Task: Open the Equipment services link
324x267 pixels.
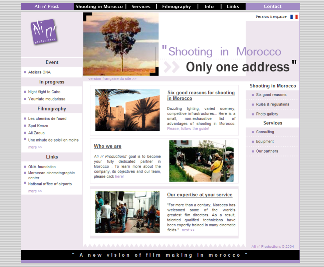Action: (265, 142)
